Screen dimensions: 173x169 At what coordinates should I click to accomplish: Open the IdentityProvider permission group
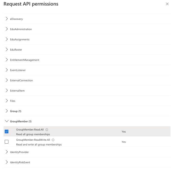click(19, 152)
